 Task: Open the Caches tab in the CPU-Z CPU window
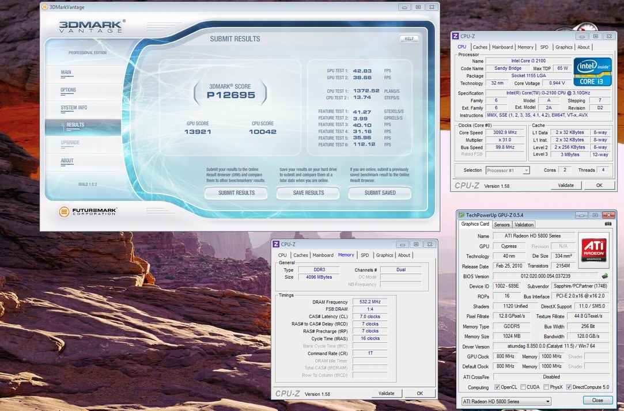(x=479, y=47)
